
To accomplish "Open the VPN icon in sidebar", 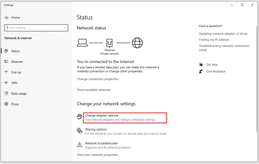I will (6, 83).
